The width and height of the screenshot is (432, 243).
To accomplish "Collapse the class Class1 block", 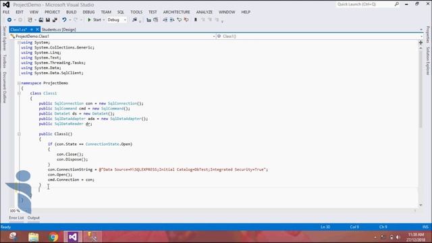I will tap(19, 93).
